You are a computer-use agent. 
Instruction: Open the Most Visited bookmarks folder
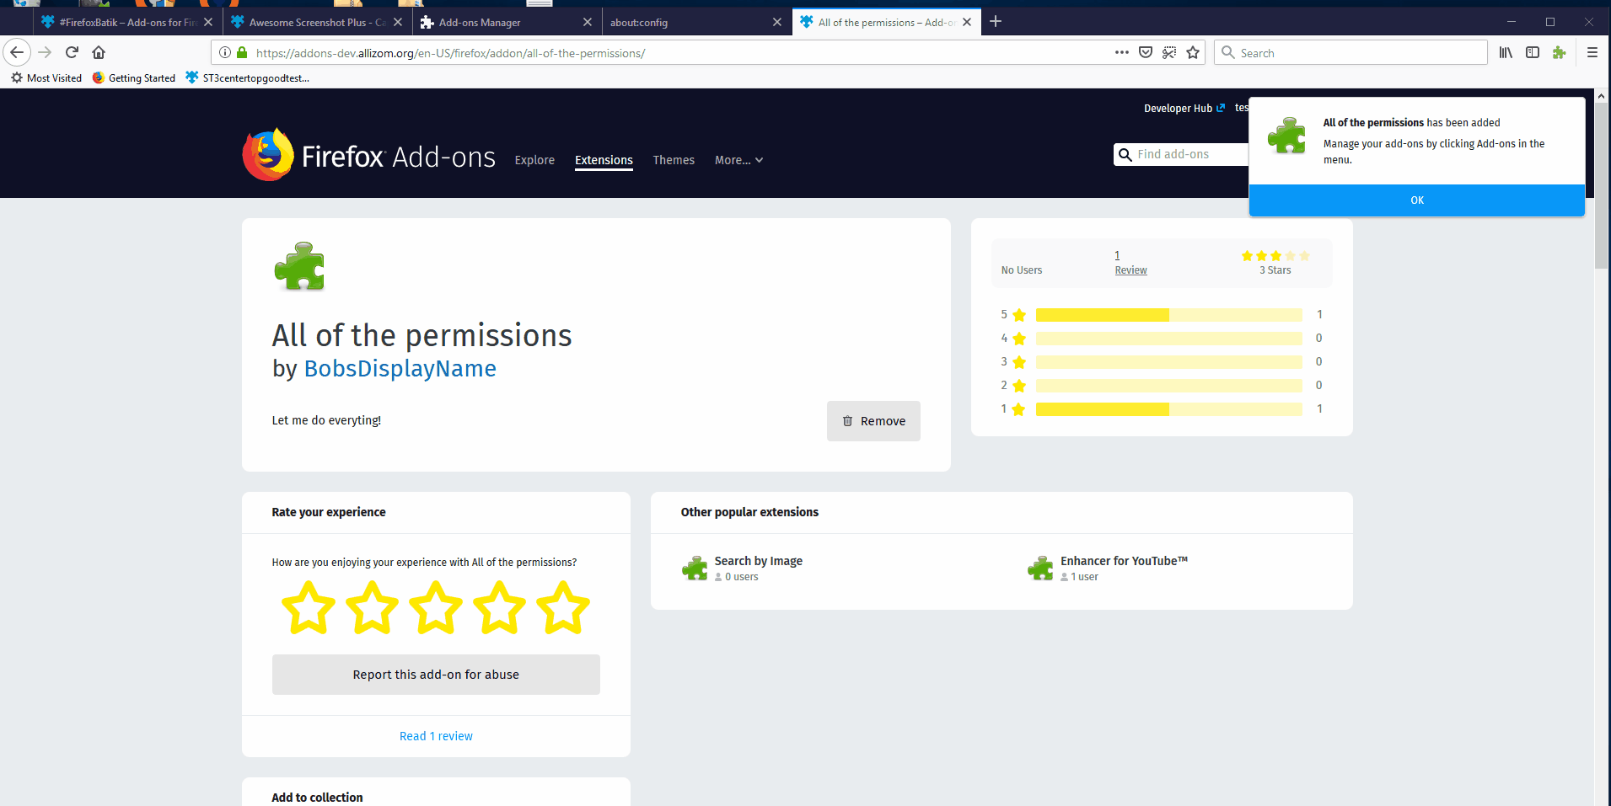(x=46, y=78)
